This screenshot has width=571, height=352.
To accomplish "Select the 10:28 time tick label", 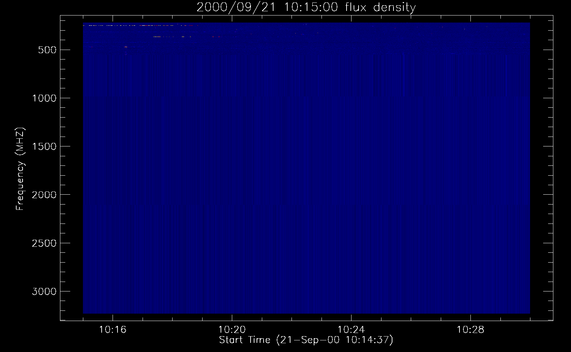I will point(470,330).
